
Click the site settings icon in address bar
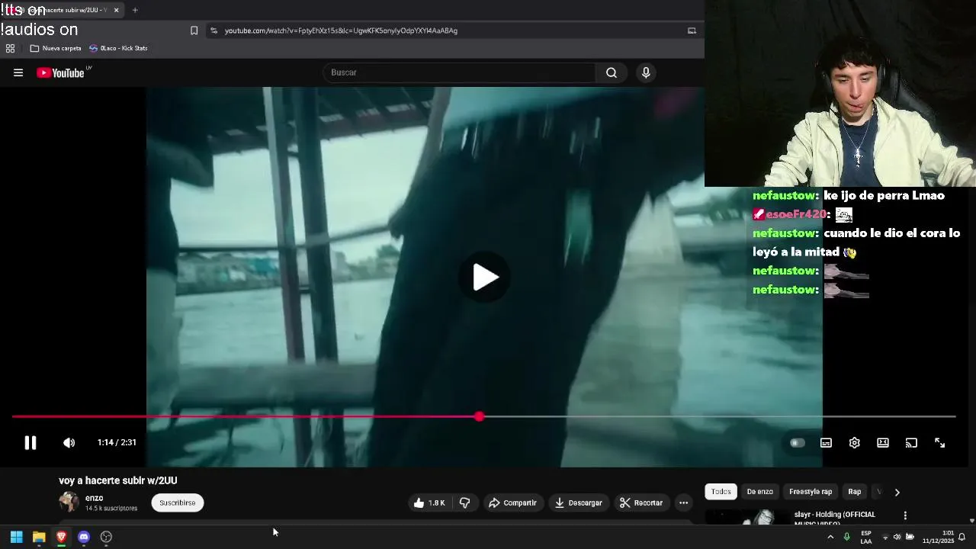pos(213,30)
